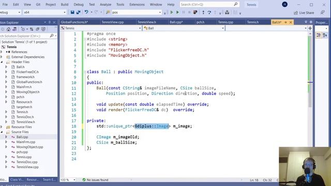Click Collapse All icon in Solution Explorer
Image resolution: width=331 pixels, height=186 pixels.
click(x=37, y=29)
